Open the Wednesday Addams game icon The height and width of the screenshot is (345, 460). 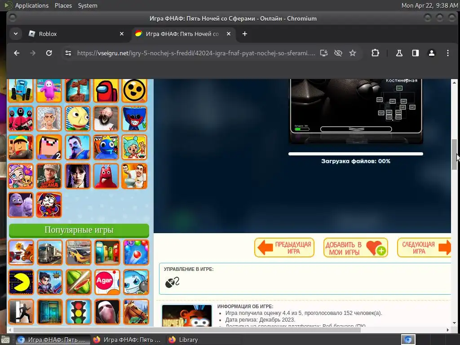pos(77,176)
